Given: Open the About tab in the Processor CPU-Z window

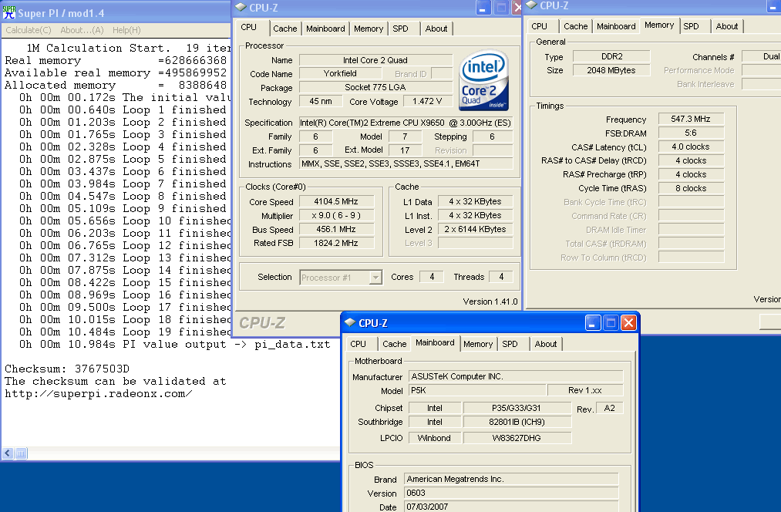Looking at the screenshot, I should pyautogui.click(x=436, y=29).
